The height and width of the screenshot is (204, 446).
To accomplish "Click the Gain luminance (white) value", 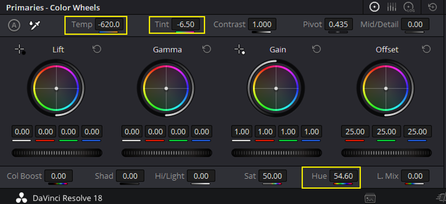I will tap(242, 132).
